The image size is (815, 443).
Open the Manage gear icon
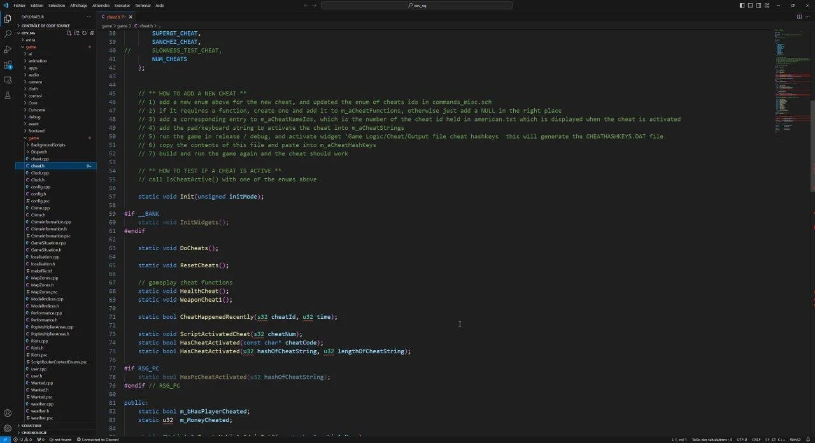[8, 428]
